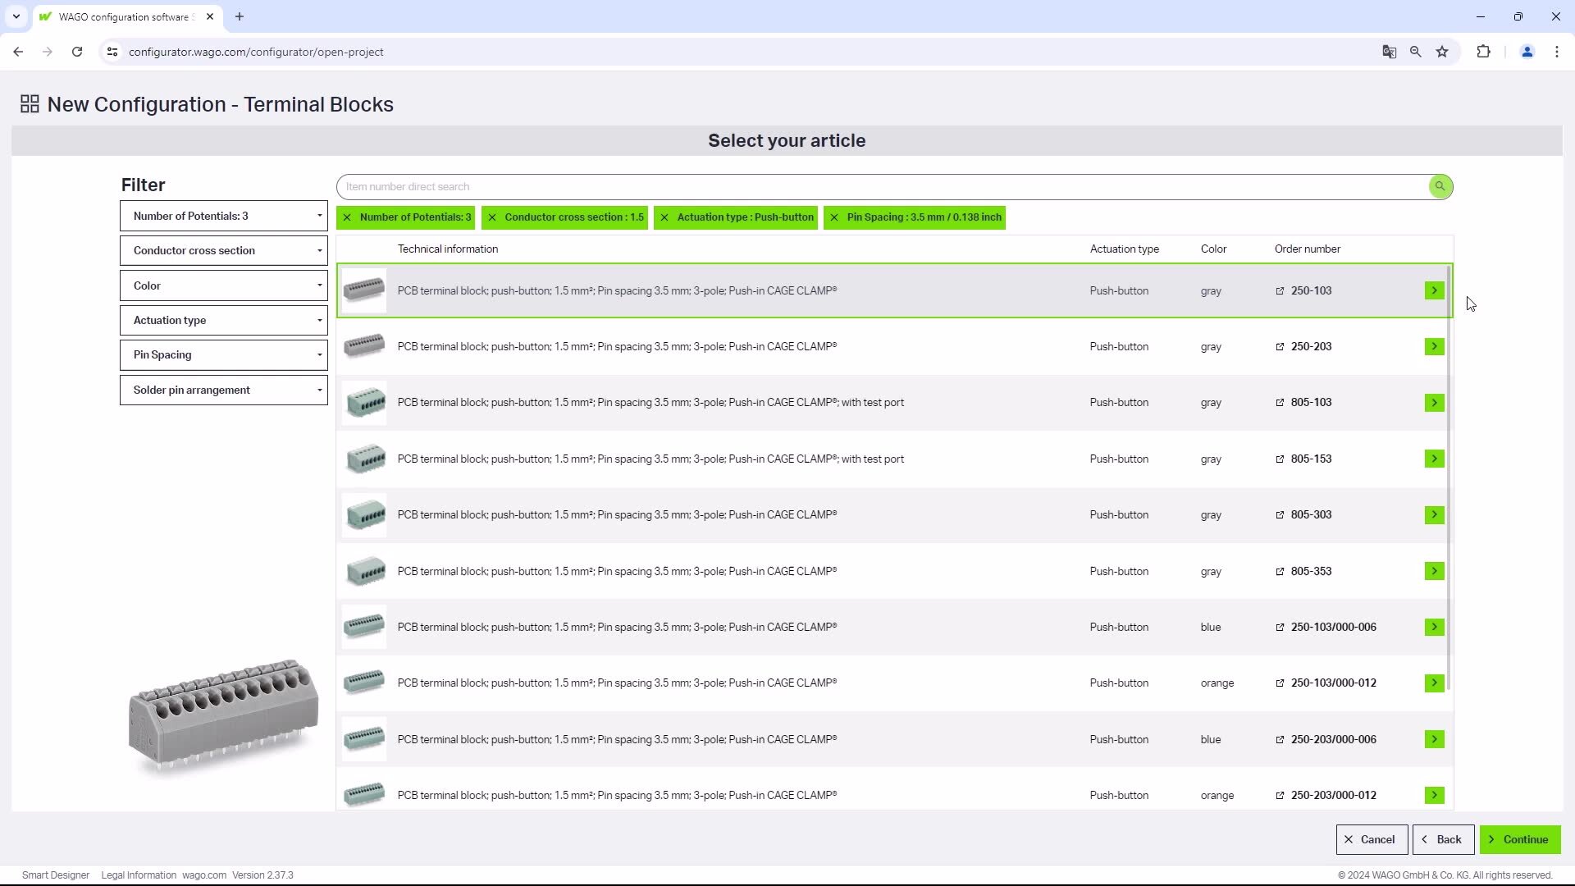Screen dimensions: 1575x886
Task: Click the gray terminal block thumbnail image
Action: click(363, 290)
